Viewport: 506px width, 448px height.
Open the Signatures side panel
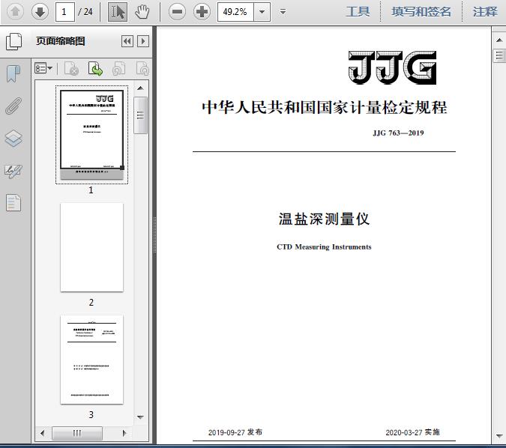point(13,171)
